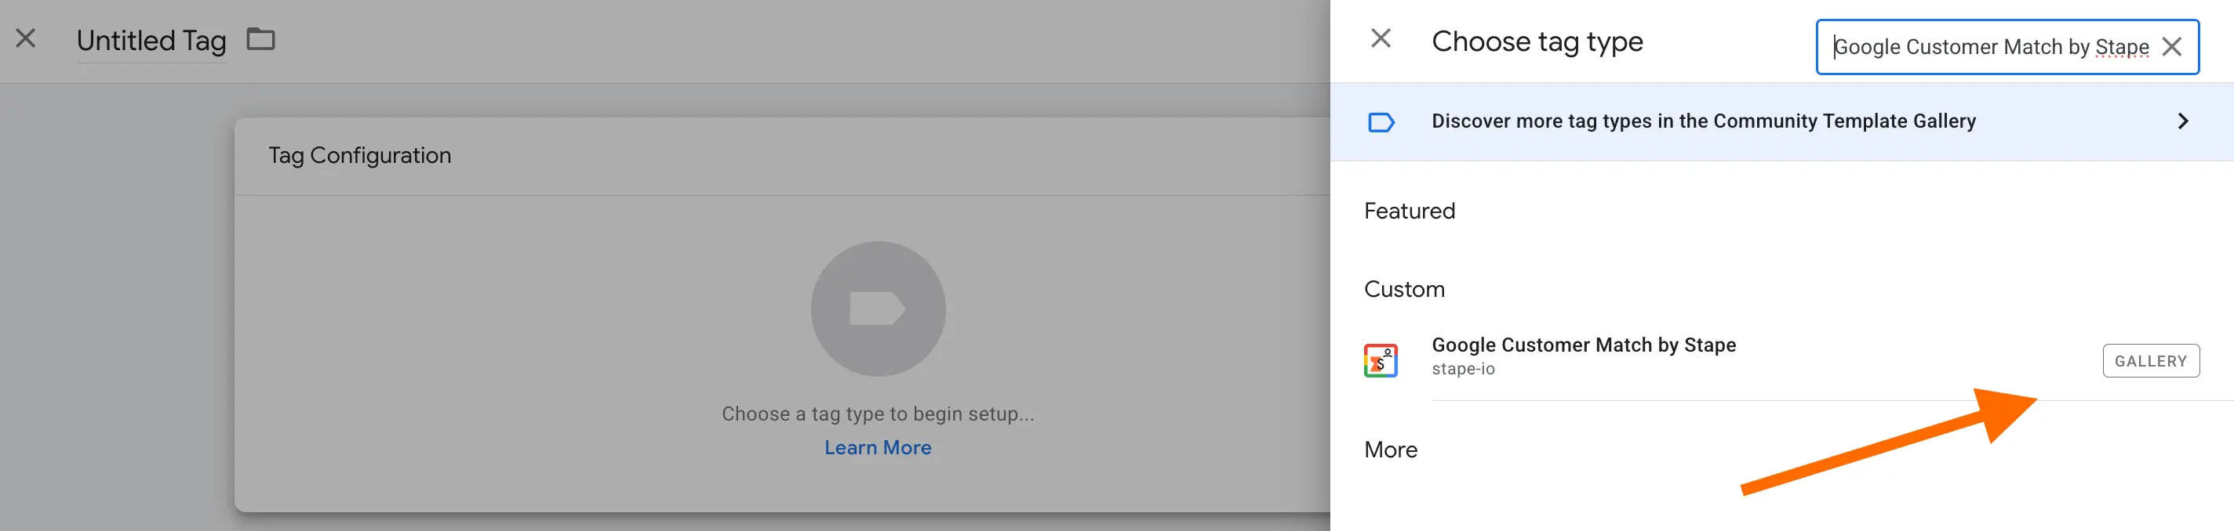Click the template gallery tag icon in blue banner

pos(1381,122)
